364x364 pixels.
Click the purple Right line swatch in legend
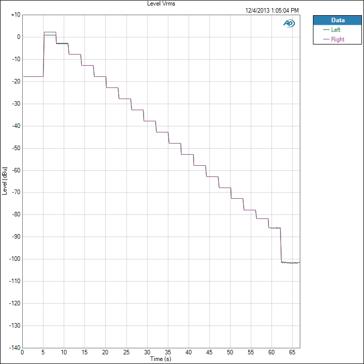click(326, 39)
